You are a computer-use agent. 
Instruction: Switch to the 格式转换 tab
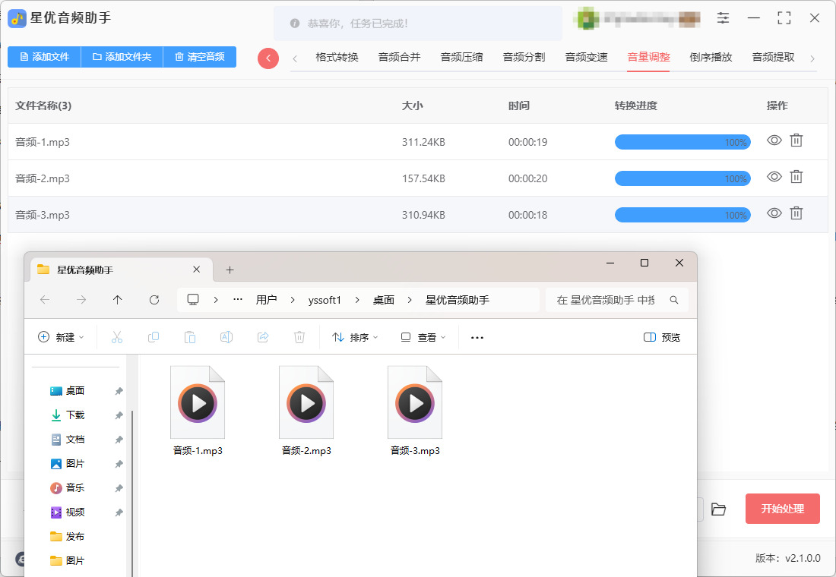(x=337, y=58)
